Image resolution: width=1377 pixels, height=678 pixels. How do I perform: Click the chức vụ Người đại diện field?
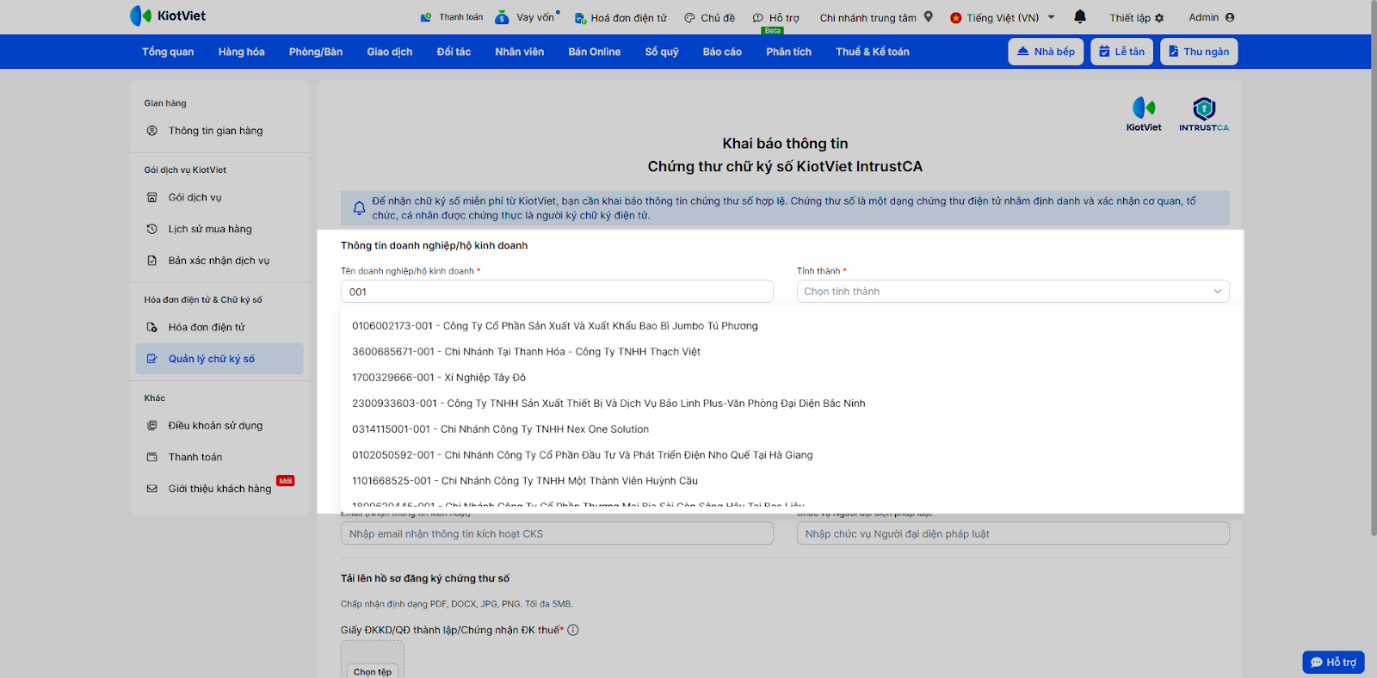click(1013, 533)
